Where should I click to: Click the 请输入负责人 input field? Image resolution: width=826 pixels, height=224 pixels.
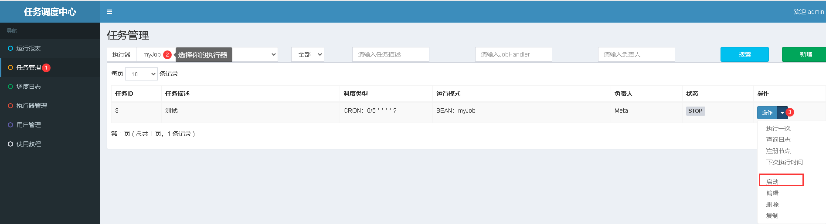coord(636,54)
